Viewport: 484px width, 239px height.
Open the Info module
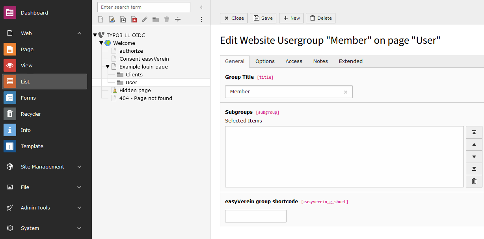(x=44, y=130)
